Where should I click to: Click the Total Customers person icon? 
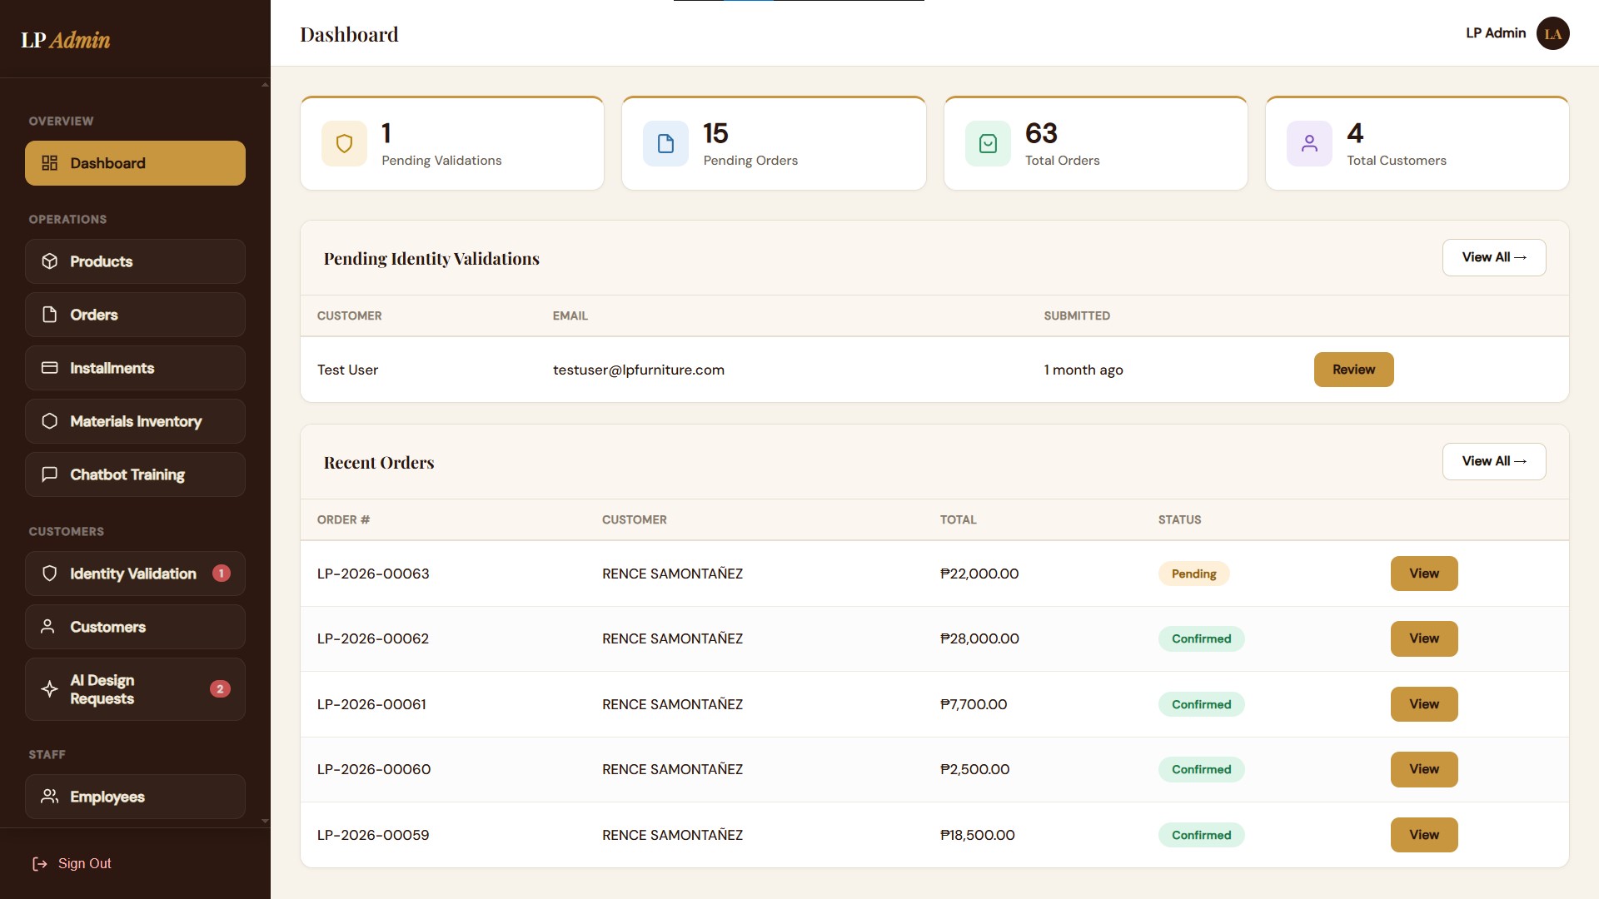click(x=1309, y=144)
